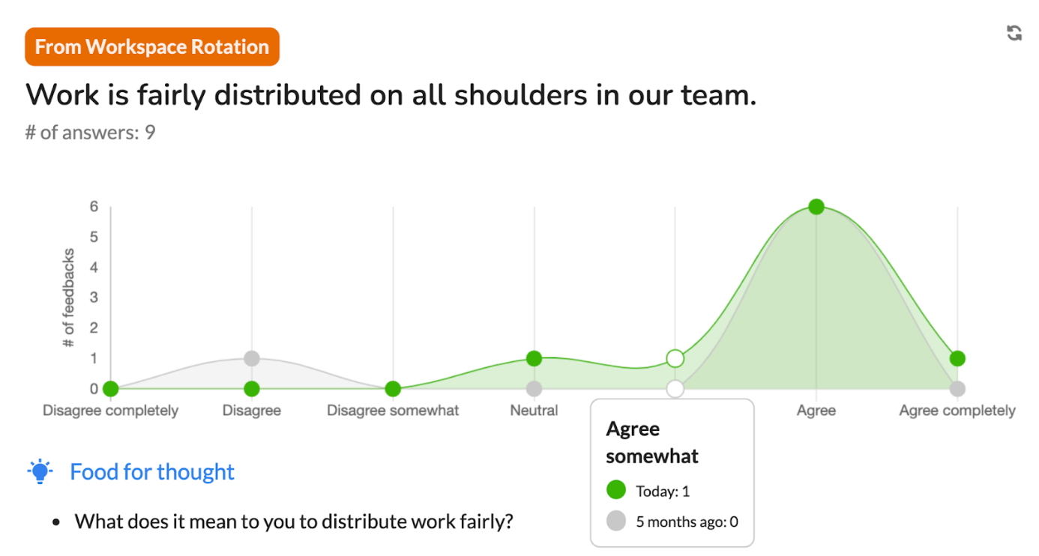Select the gray Neutral data point
Image resolution: width=1039 pixels, height=556 pixels.
coord(534,389)
